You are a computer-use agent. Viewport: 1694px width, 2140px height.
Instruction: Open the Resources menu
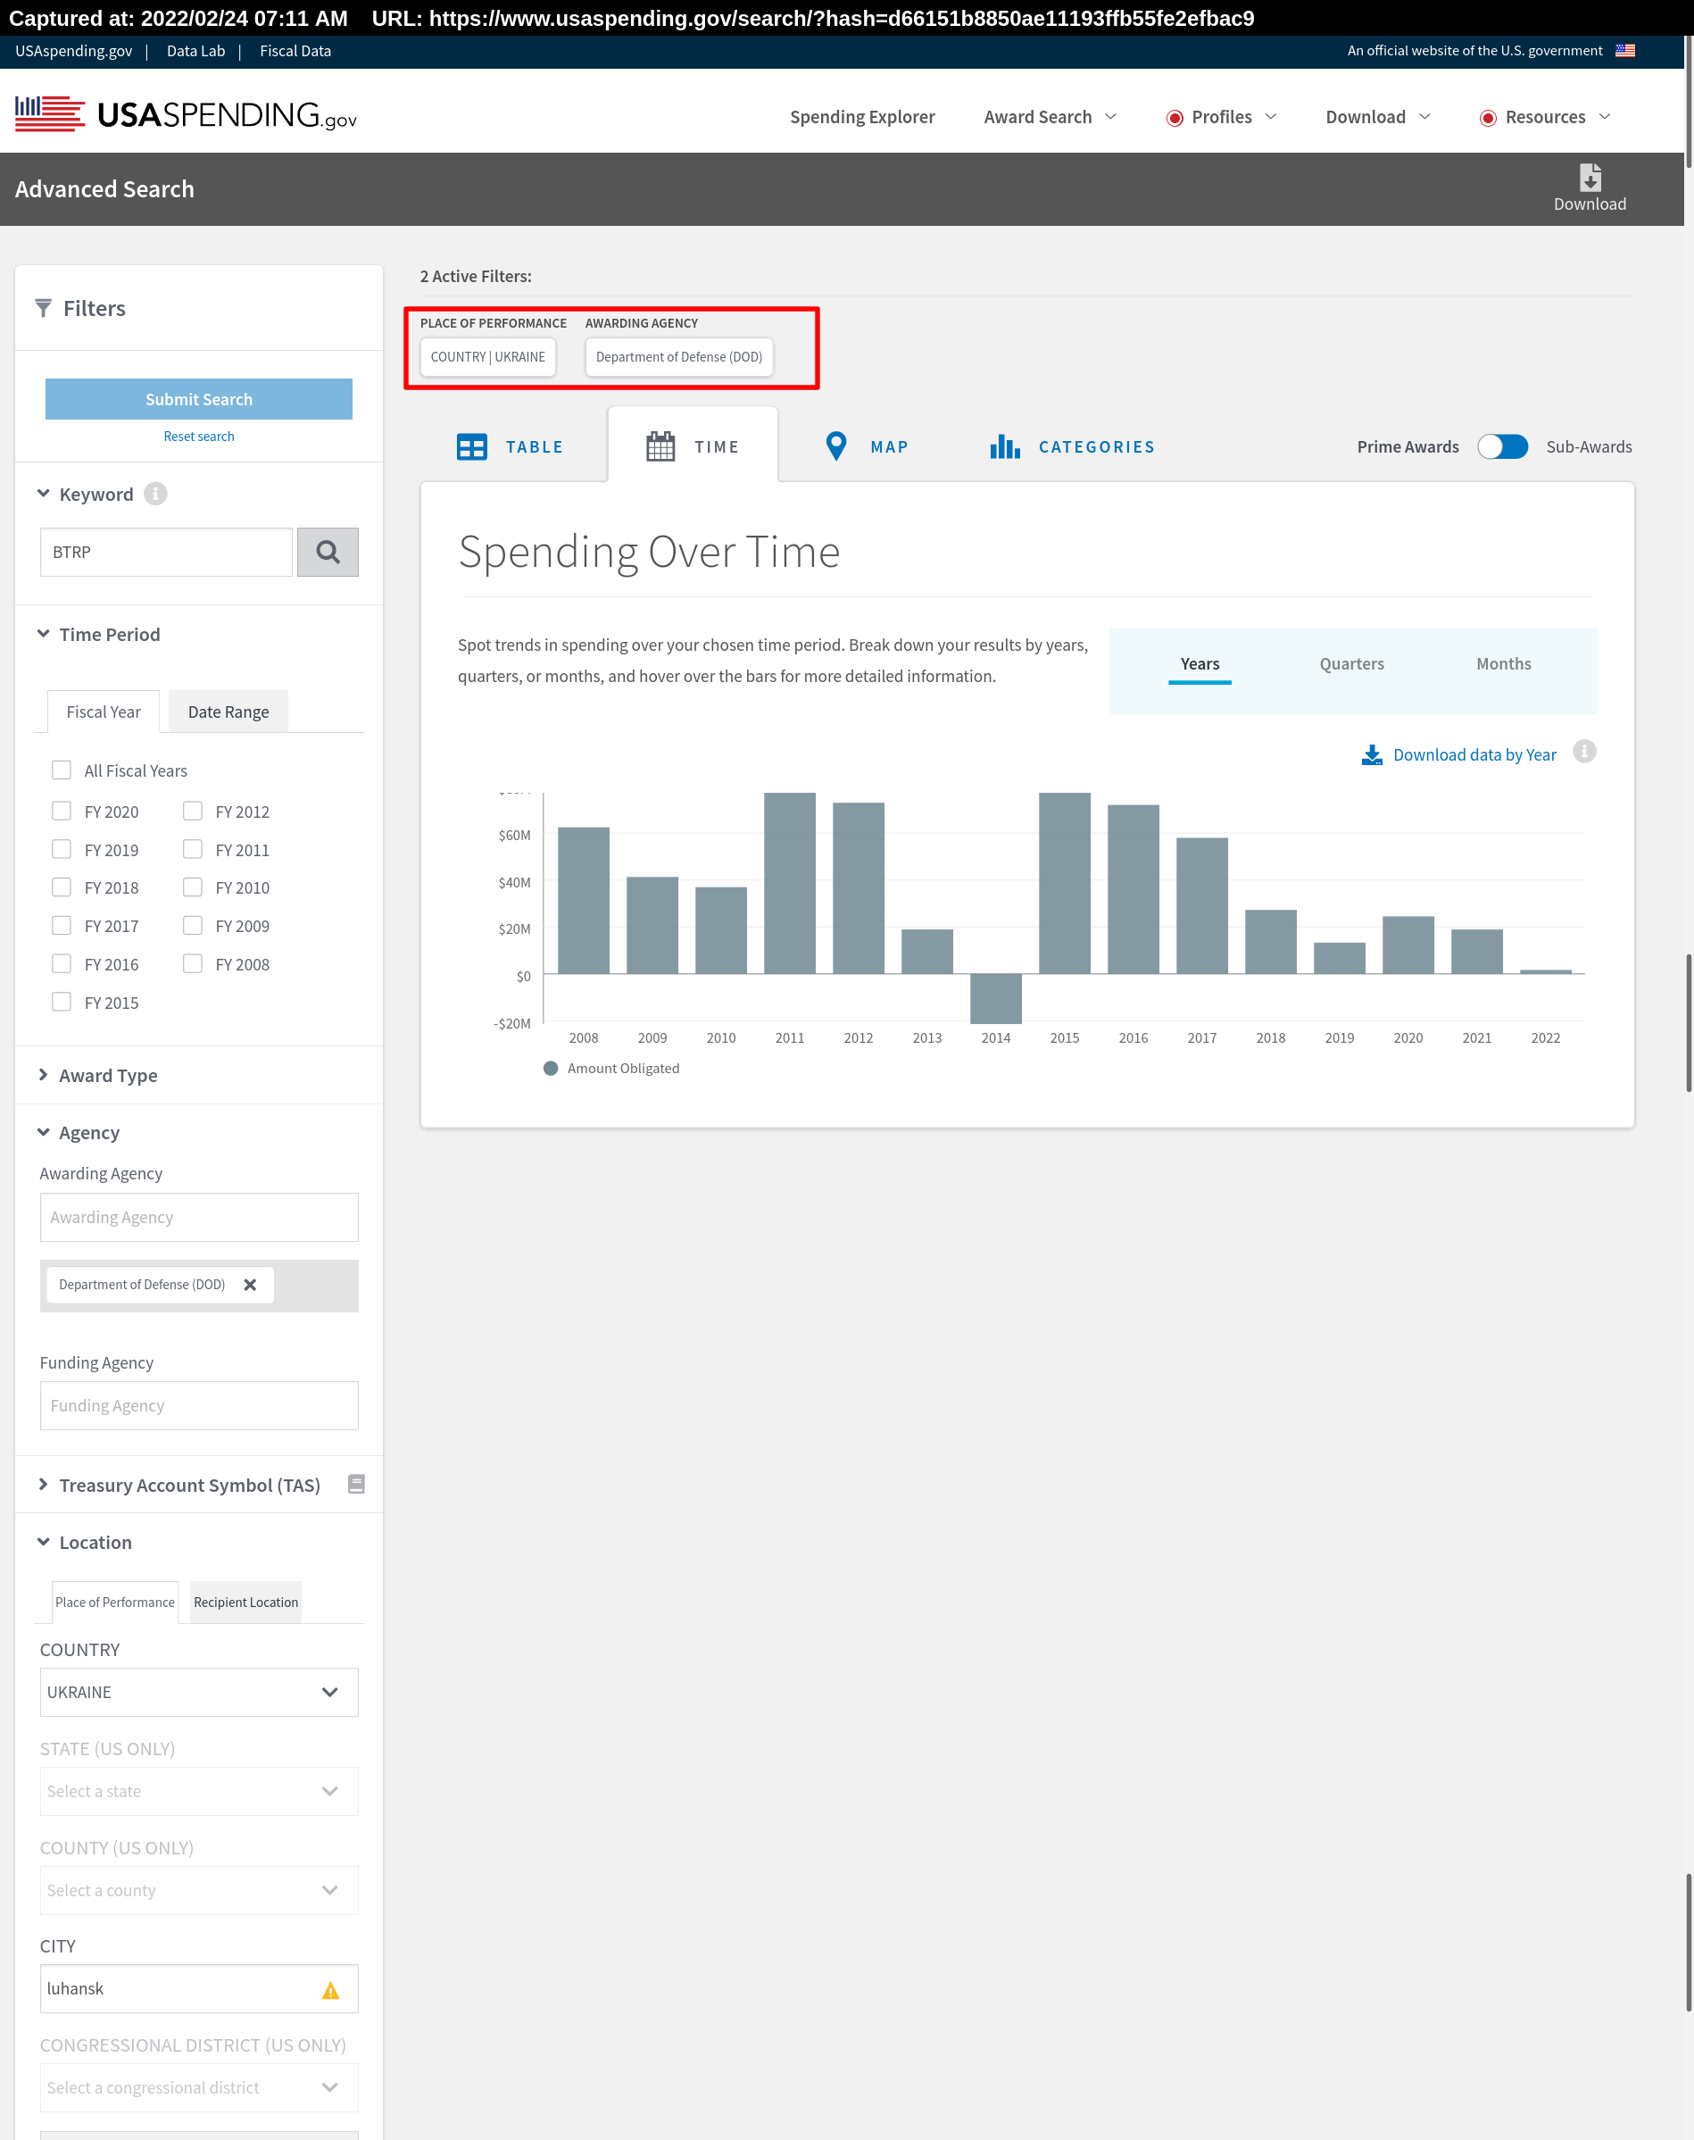1545,117
